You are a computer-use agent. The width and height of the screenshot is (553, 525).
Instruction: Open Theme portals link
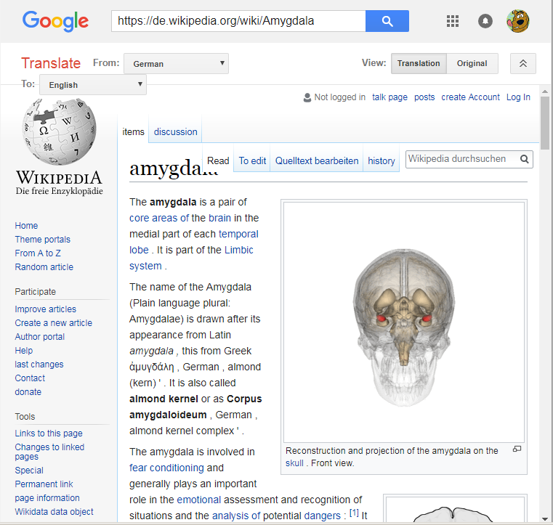click(43, 239)
